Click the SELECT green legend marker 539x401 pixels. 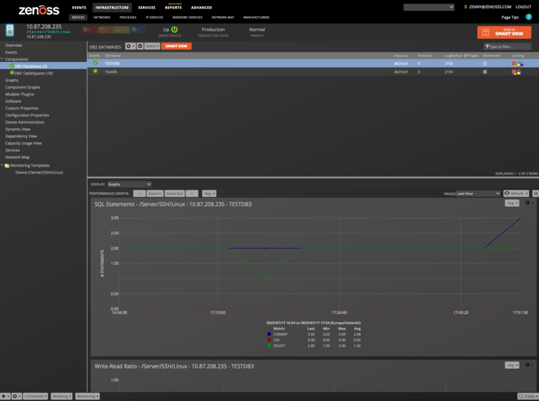[x=269, y=346]
